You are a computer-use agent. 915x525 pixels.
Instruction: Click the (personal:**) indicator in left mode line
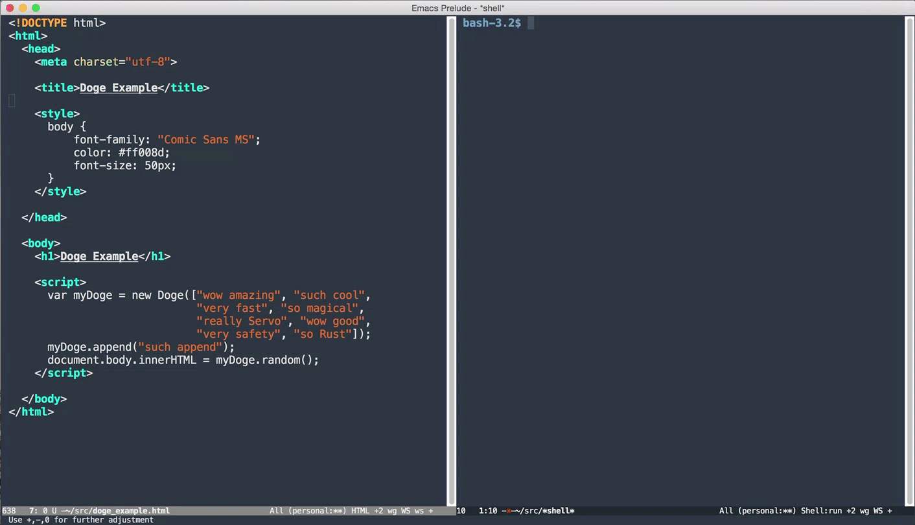pyautogui.click(x=317, y=511)
